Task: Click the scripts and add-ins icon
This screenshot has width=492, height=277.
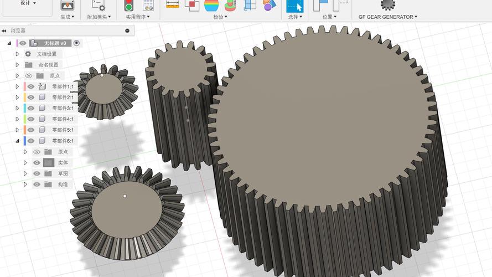Action: pos(98,6)
